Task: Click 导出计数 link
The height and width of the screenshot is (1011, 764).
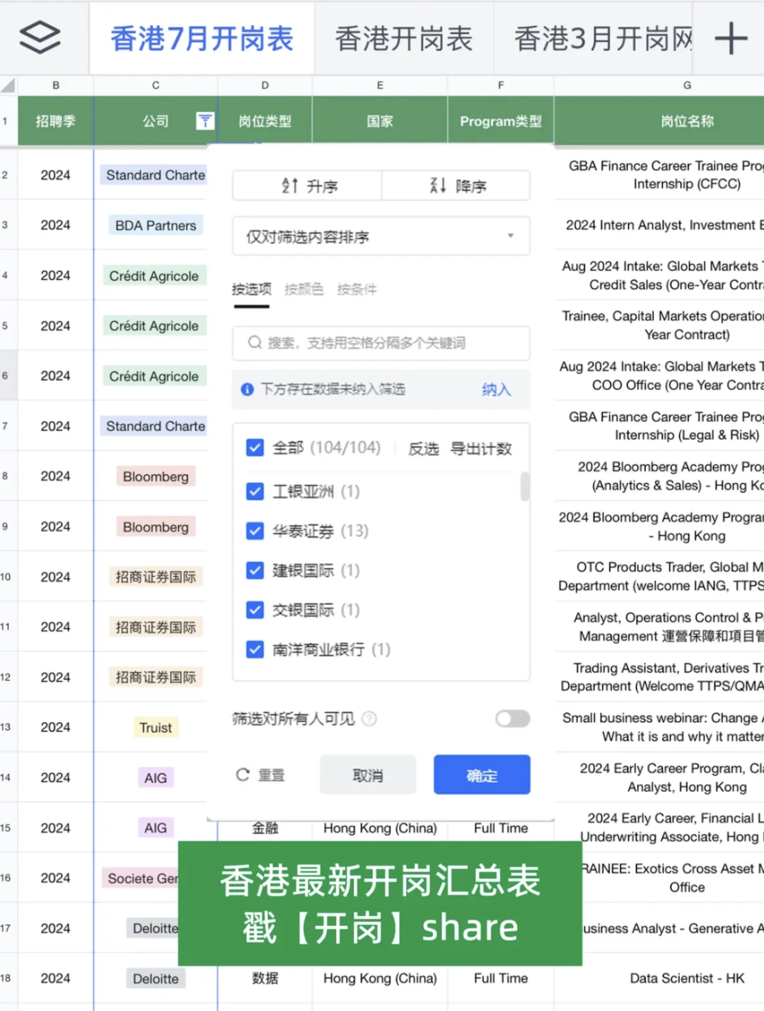Action: (x=481, y=449)
